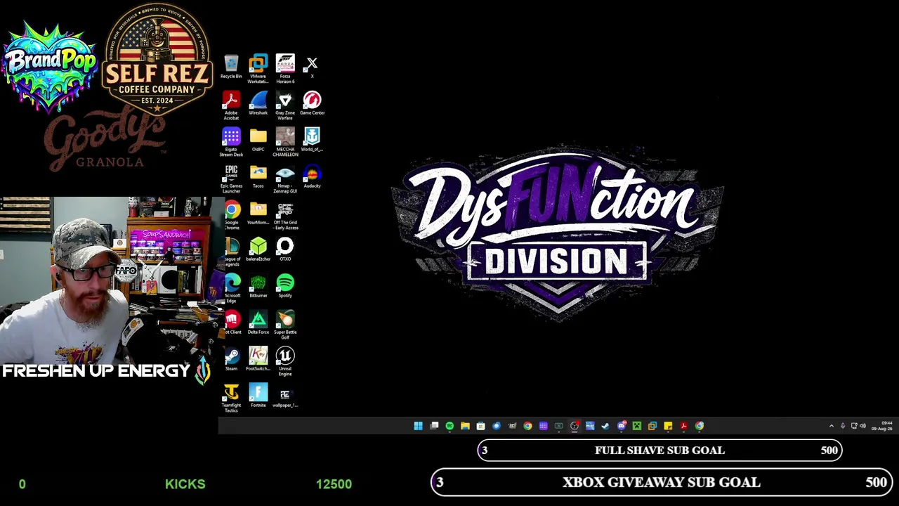Open Stream Deck from the taskbar
Viewport: 899px width, 506px height.
pos(543,426)
